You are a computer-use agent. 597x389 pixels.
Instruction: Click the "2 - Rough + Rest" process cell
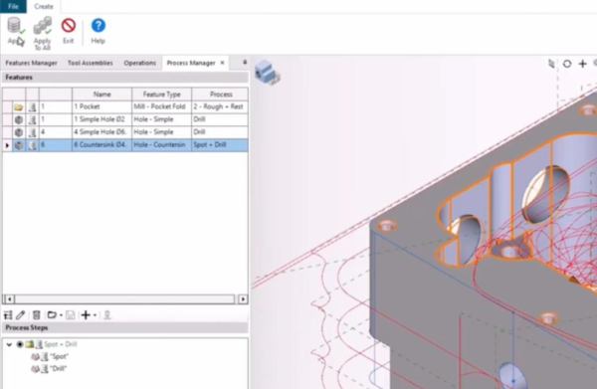220,106
